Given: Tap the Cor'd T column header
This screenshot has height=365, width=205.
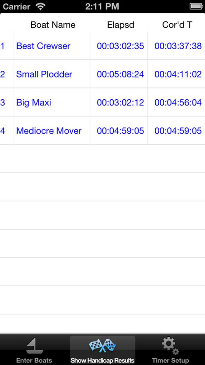Looking at the screenshot, I should (x=177, y=25).
